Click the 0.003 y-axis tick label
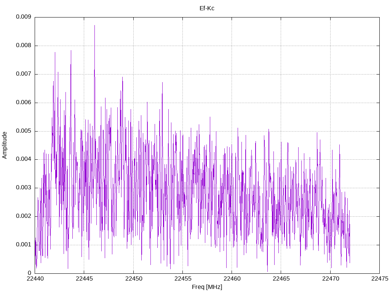 click(23, 188)
